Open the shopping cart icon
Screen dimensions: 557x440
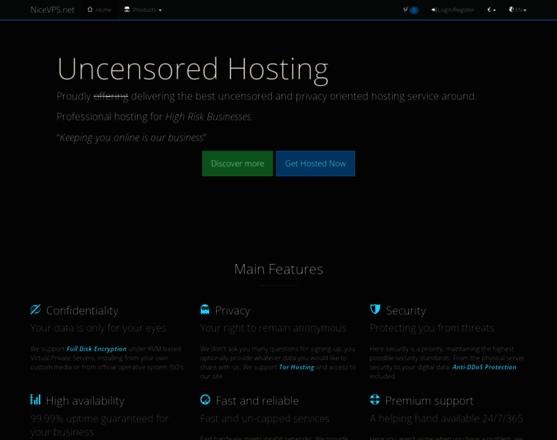click(x=407, y=10)
